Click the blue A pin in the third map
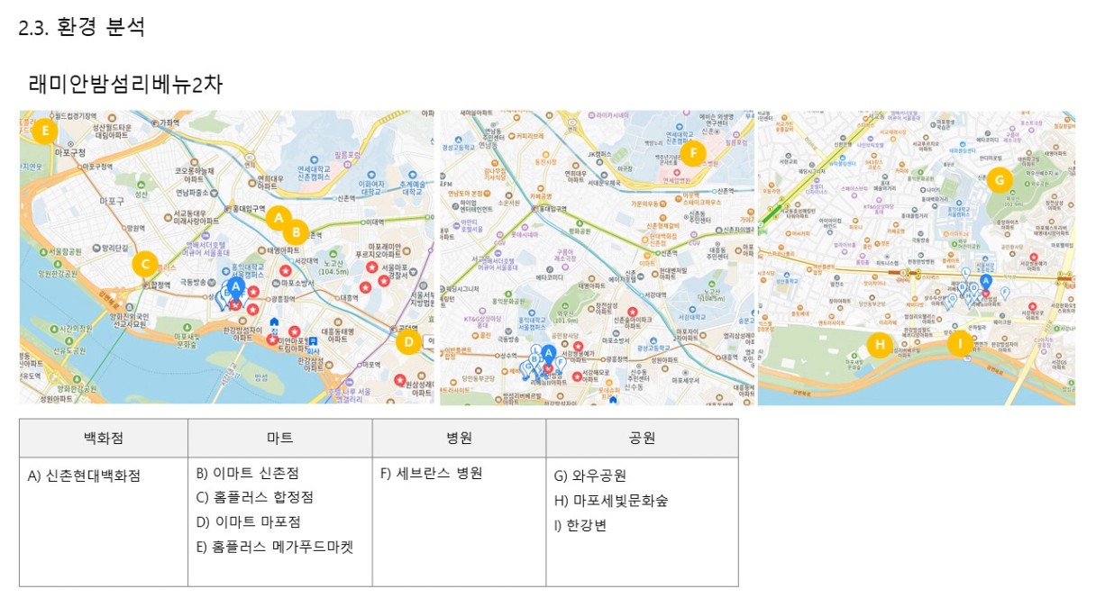This screenshot has height=616, width=1096. click(985, 283)
